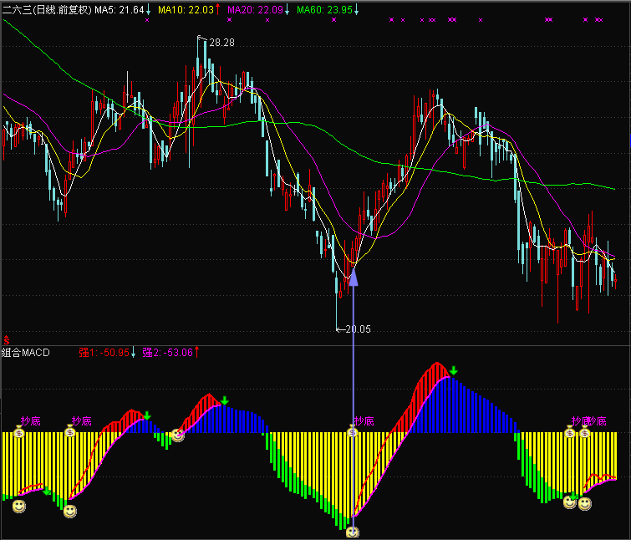Click the 二六三(日线.前复权) chart title
Screen dimensions: 631x540
click(46, 10)
